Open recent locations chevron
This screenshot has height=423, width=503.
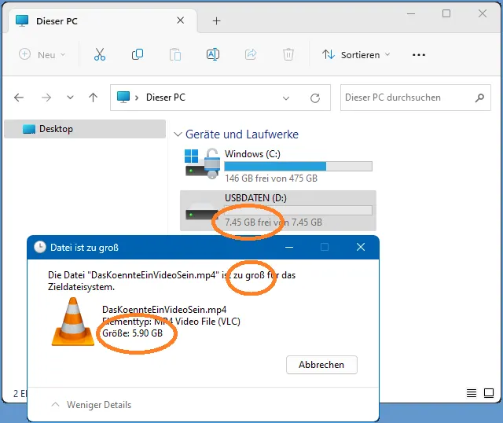(70, 97)
